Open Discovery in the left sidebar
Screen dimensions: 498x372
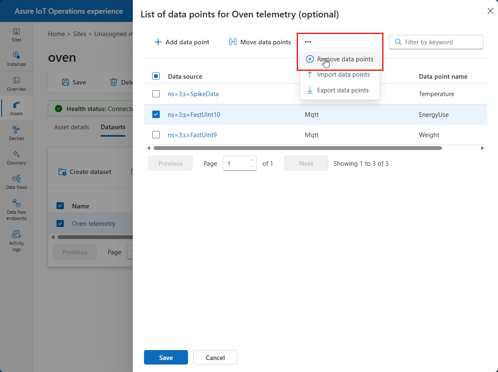click(16, 158)
